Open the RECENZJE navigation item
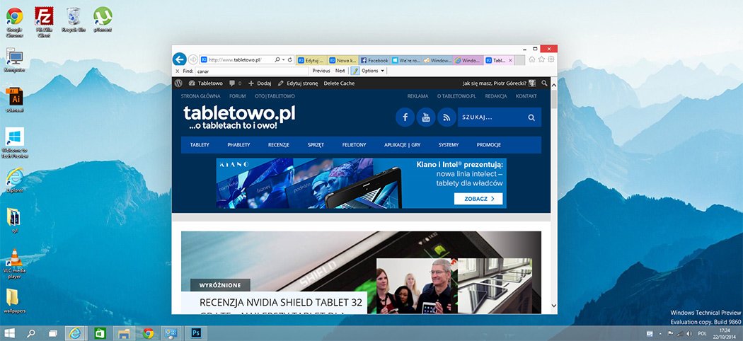Viewport: 743px width, 341px height. coord(279,145)
